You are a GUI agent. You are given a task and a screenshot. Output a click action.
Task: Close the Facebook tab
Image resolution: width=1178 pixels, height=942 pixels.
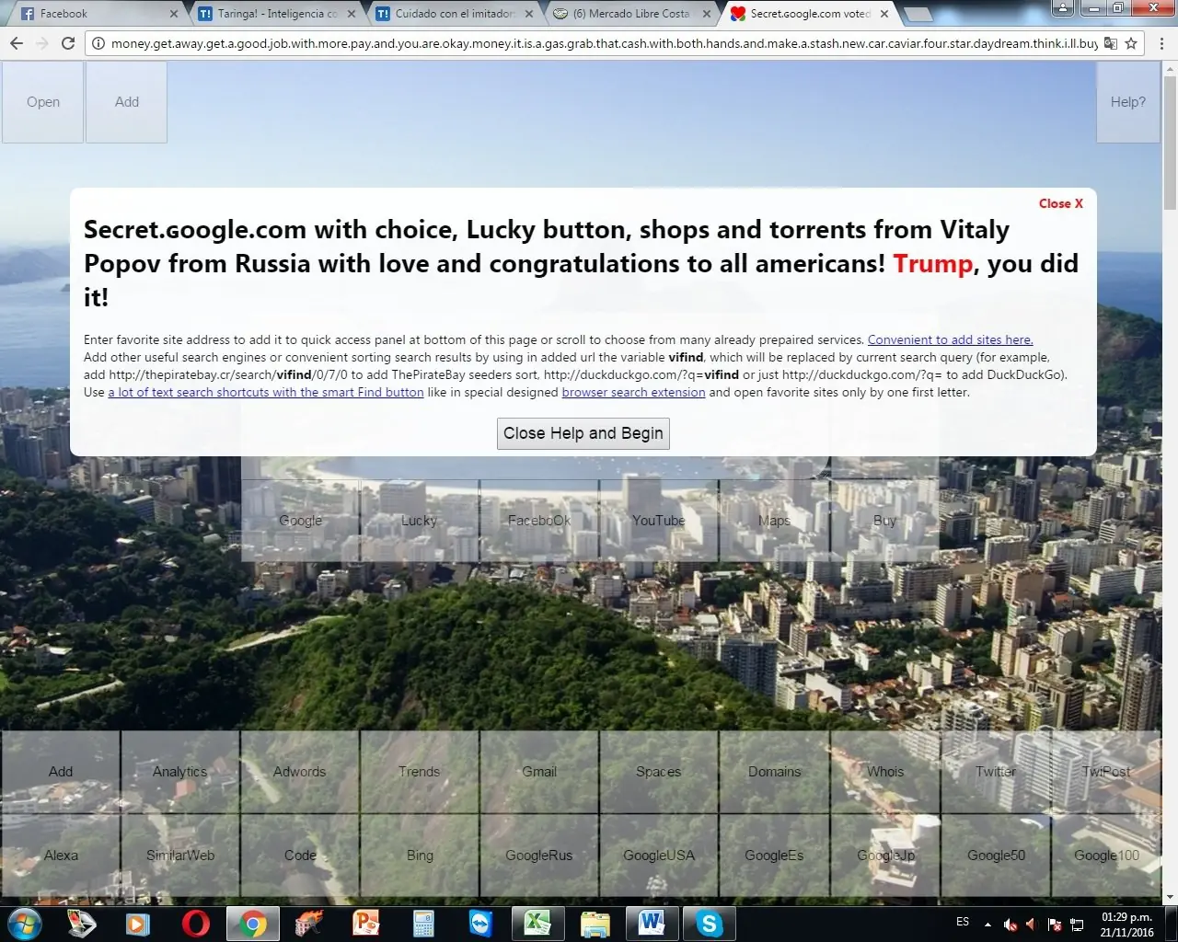click(x=175, y=14)
